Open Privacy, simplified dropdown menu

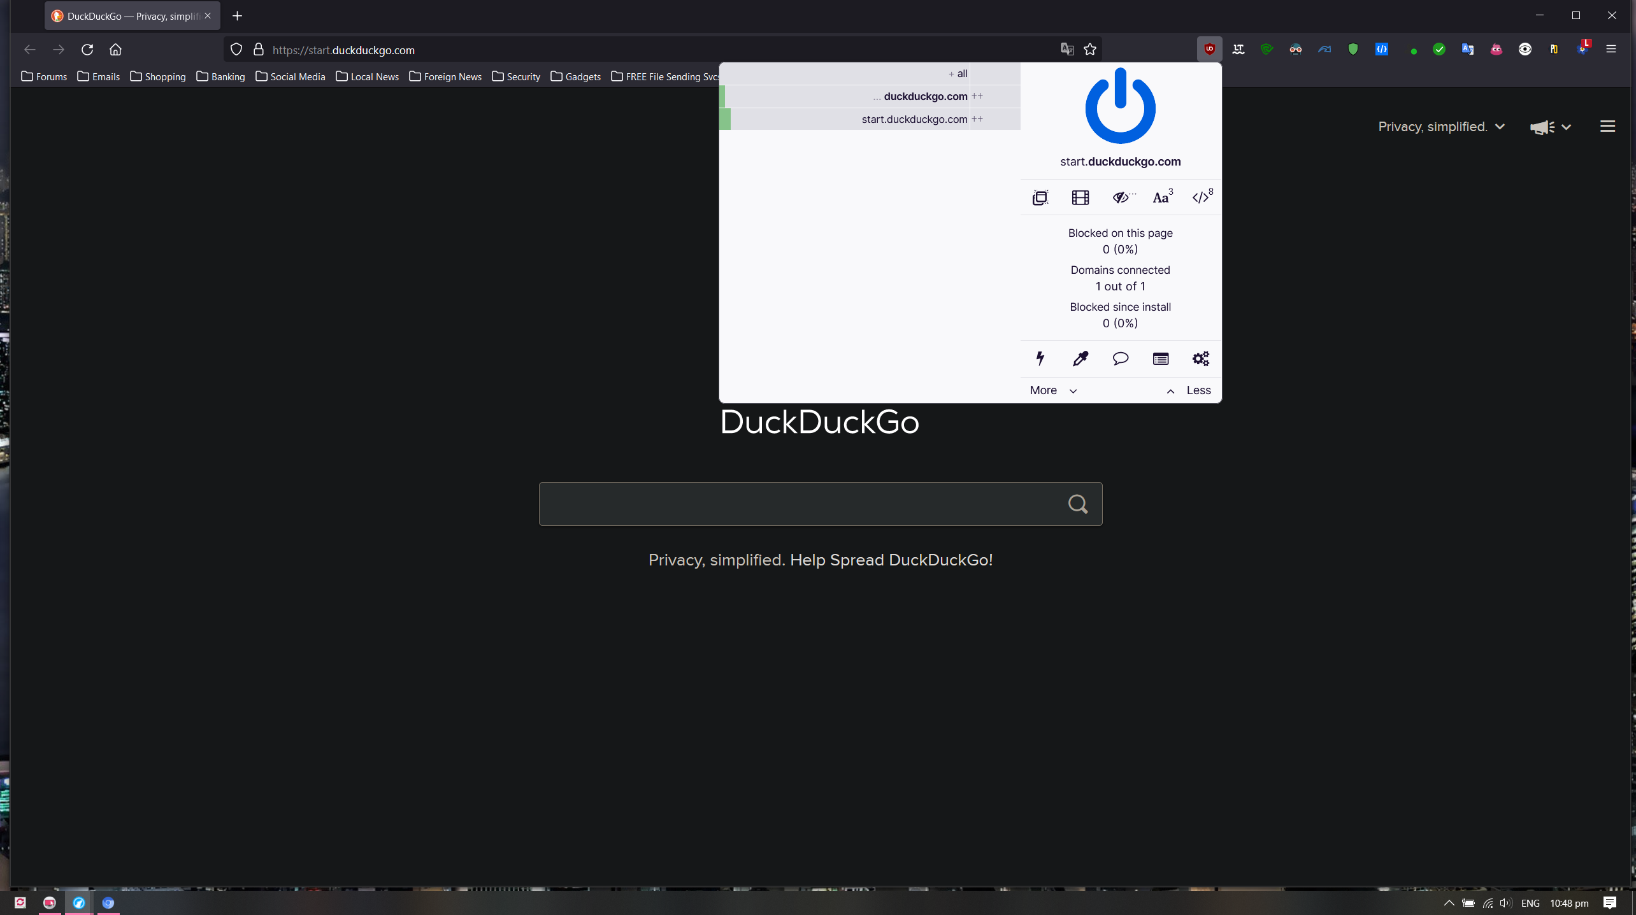pyautogui.click(x=1441, y=127)
